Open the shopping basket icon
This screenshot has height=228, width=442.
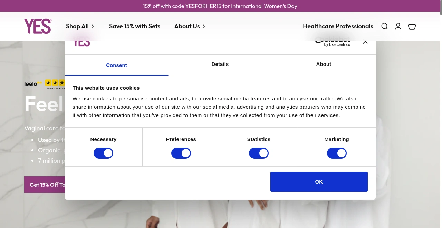pos(412,26)
